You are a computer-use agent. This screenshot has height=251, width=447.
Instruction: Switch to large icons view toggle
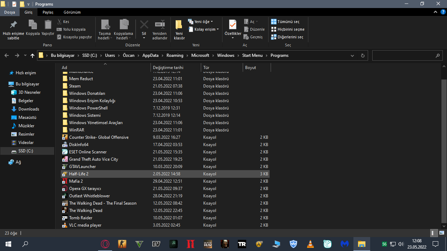click(441, 233)
